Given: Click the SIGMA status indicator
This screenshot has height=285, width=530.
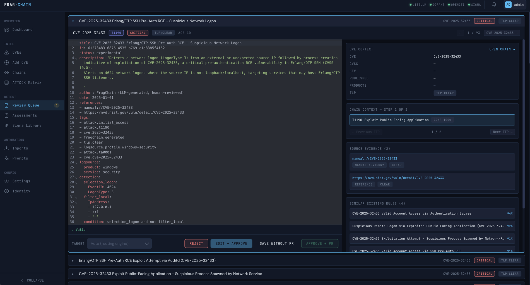Looking at the screenshot, I should [474, 5].
